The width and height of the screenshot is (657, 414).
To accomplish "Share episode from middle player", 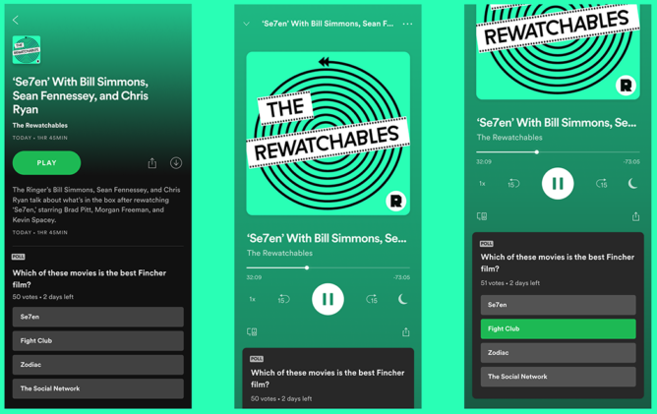I will [405, 332].
